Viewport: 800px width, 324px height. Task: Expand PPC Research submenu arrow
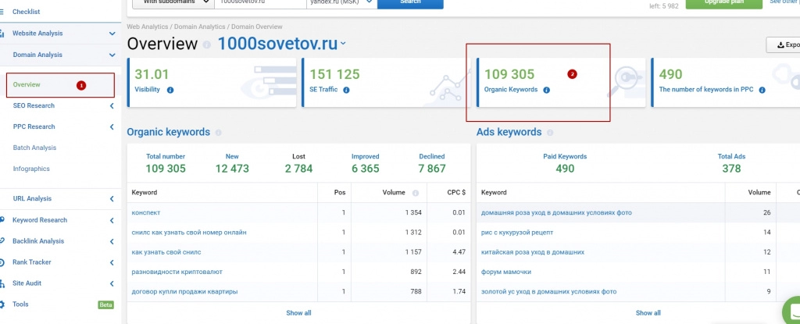112,127
